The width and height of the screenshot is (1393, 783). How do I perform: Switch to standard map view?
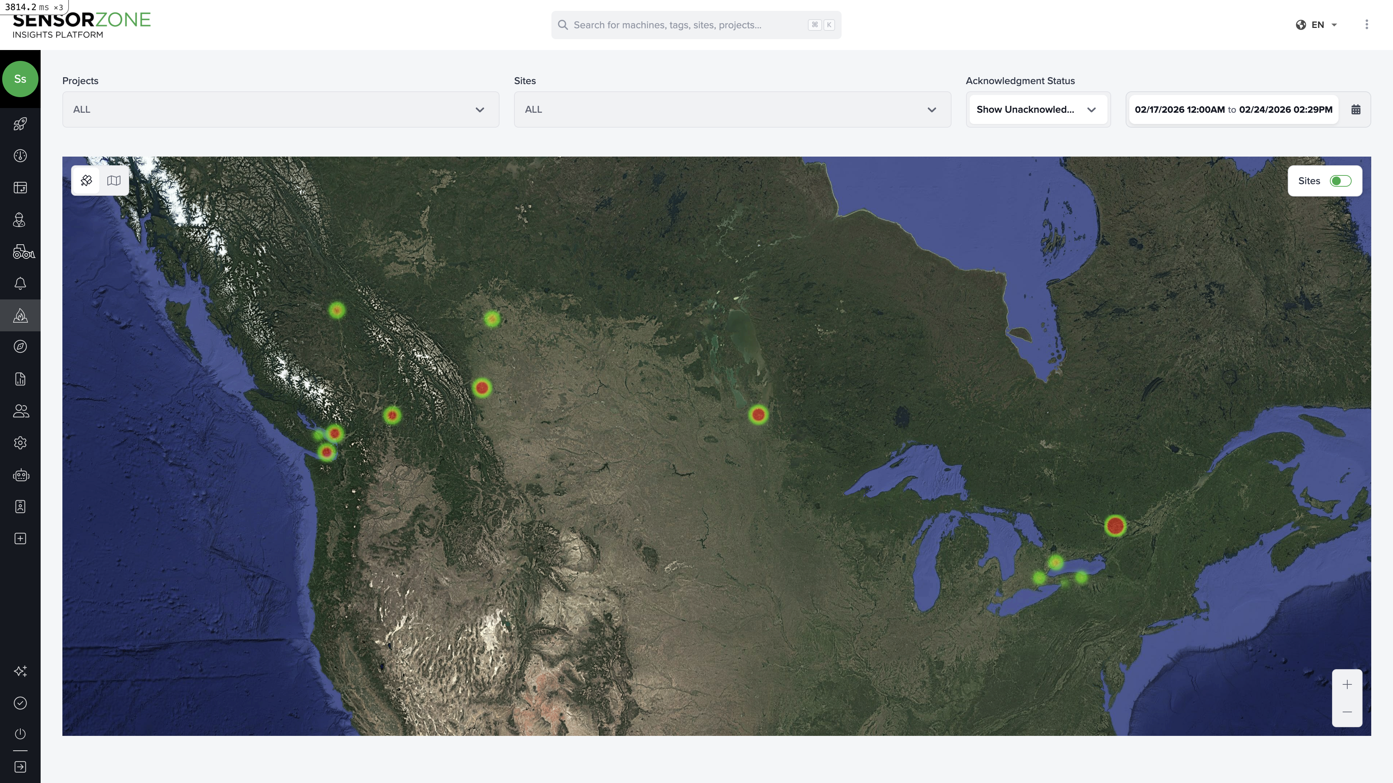point(114,181)
